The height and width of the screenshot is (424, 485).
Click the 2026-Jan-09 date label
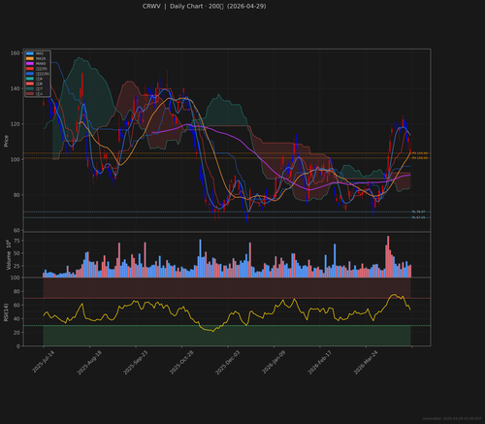274,362
